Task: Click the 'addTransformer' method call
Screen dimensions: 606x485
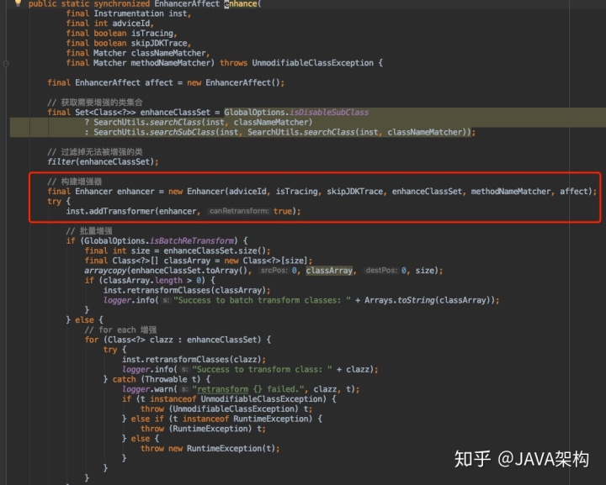Action: pos(122,211)
